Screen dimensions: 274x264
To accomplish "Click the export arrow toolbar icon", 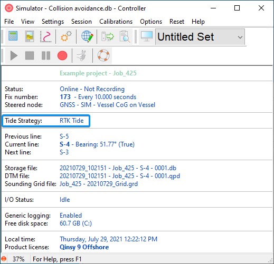I will coord(108,36).
